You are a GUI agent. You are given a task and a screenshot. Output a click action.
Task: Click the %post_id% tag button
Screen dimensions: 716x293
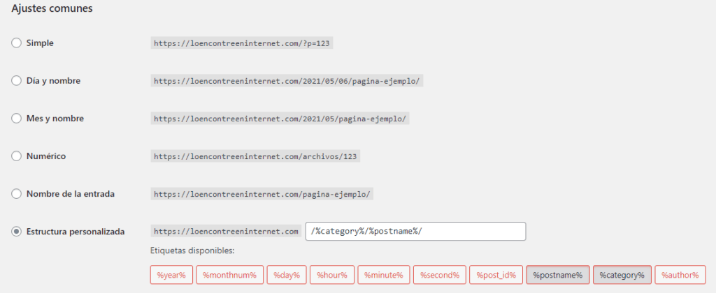495,276
